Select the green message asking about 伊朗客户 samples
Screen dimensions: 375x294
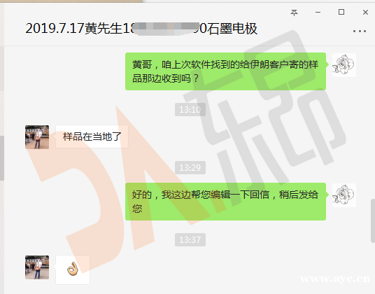point(225,71)
